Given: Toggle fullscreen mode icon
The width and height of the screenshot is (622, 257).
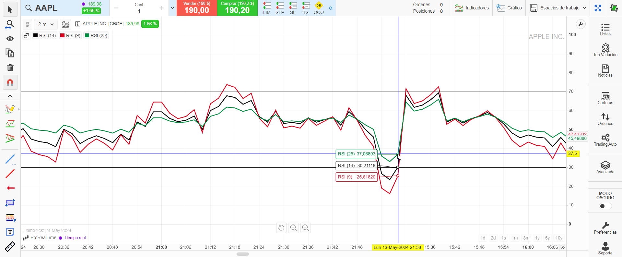Looking at the screenshot, I should click(x=598, y=8).
